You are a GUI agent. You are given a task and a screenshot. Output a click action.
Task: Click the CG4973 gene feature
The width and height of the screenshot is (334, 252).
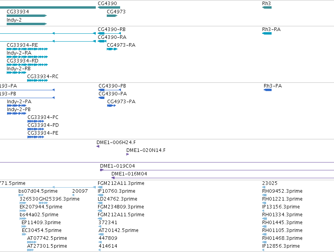[112, 16]
